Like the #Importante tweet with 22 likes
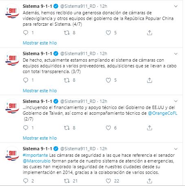This screenshot has width=185, height=187. point(108,181)
